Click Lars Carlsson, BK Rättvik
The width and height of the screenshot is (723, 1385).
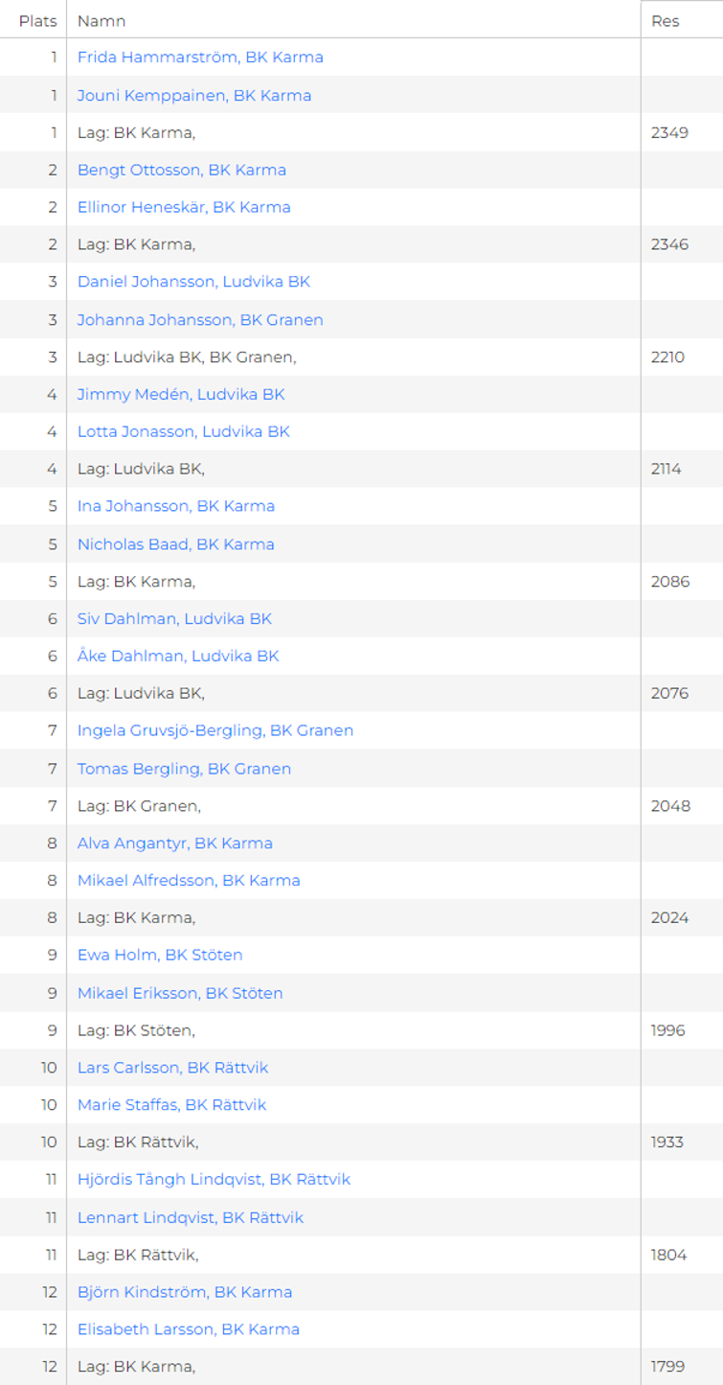point(172,1067)
